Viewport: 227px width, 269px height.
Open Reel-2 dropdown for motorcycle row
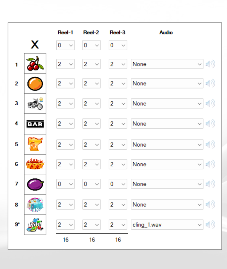tap(92, 104)
